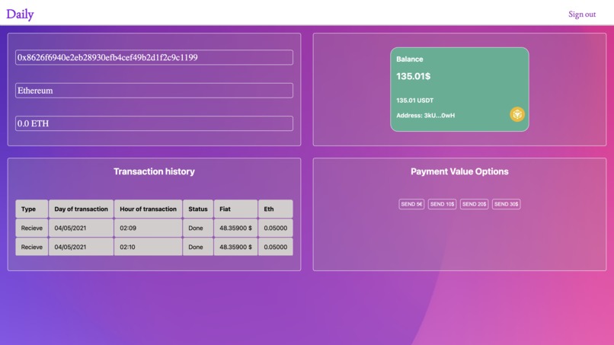Click the date in the 02:09 row

[81, 228]
